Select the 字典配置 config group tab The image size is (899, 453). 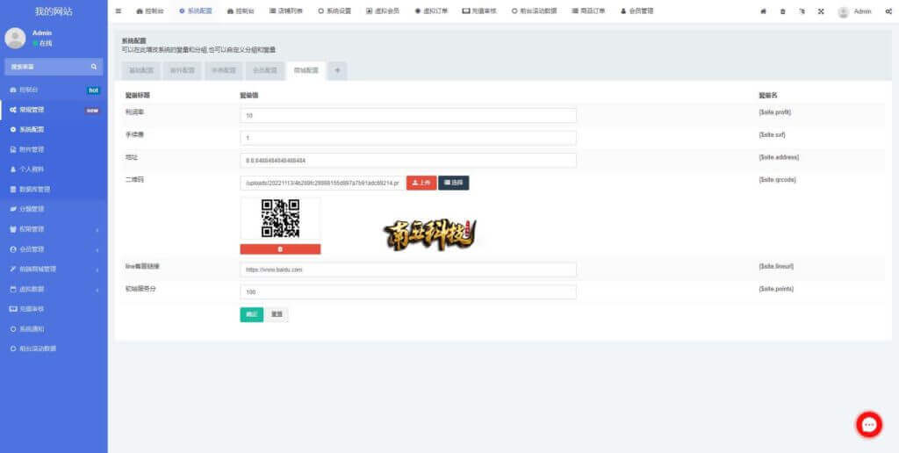[224, 70]
